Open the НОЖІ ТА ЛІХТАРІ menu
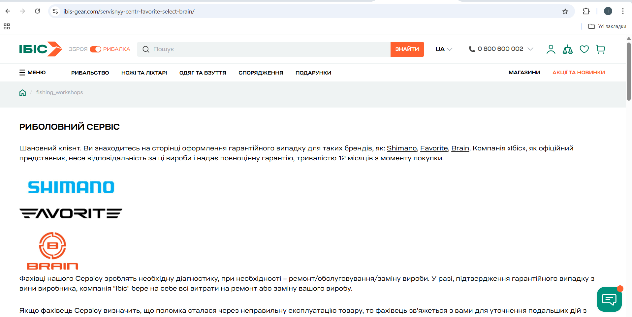The height and width of the screenshot is (317, 632). tap(144, 73)
